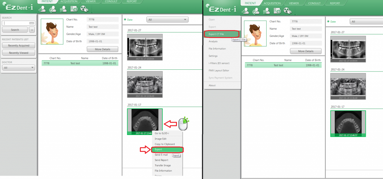Image resolution: width=383 pixels, height=179 pixels.
Task: Click the patient card refresh icon in right window
Action: (277, 11)
